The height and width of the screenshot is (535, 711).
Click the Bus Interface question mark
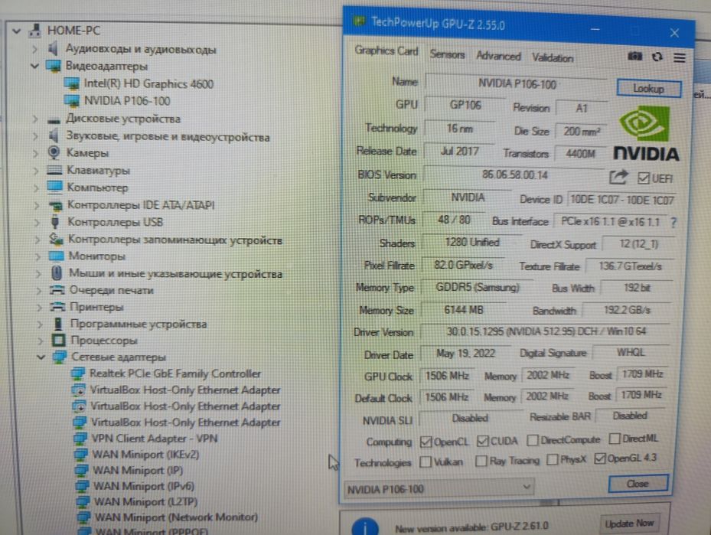673,222
